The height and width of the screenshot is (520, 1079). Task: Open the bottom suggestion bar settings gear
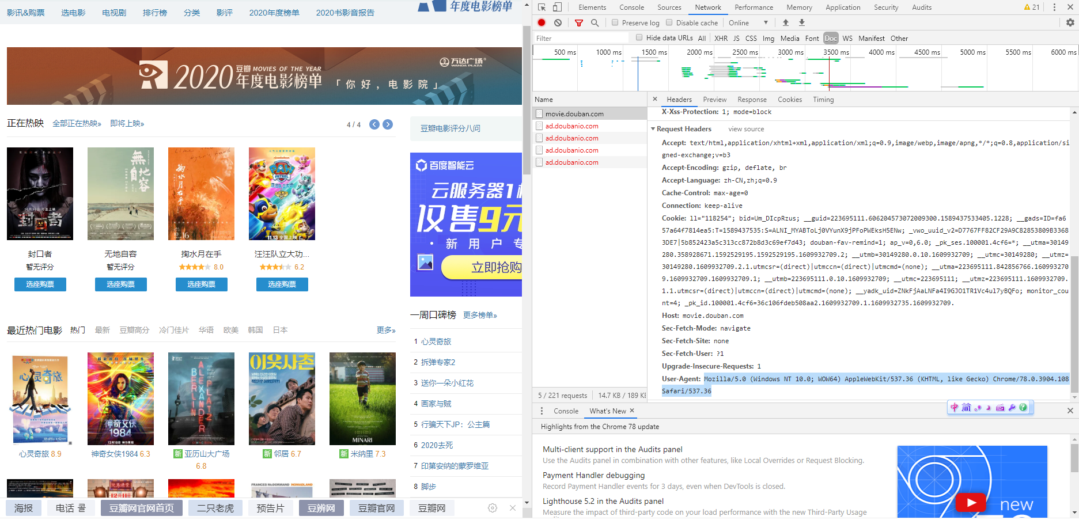[x=493, y=508]
